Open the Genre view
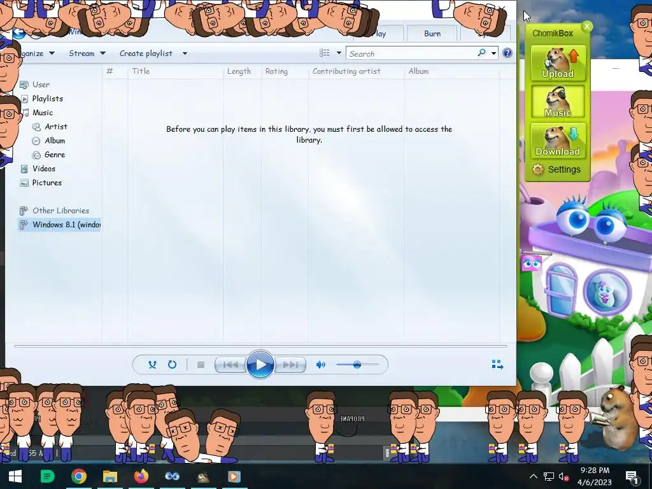Image resolution: width=652 pixels, height=489 pixels. tap(55, 155)
